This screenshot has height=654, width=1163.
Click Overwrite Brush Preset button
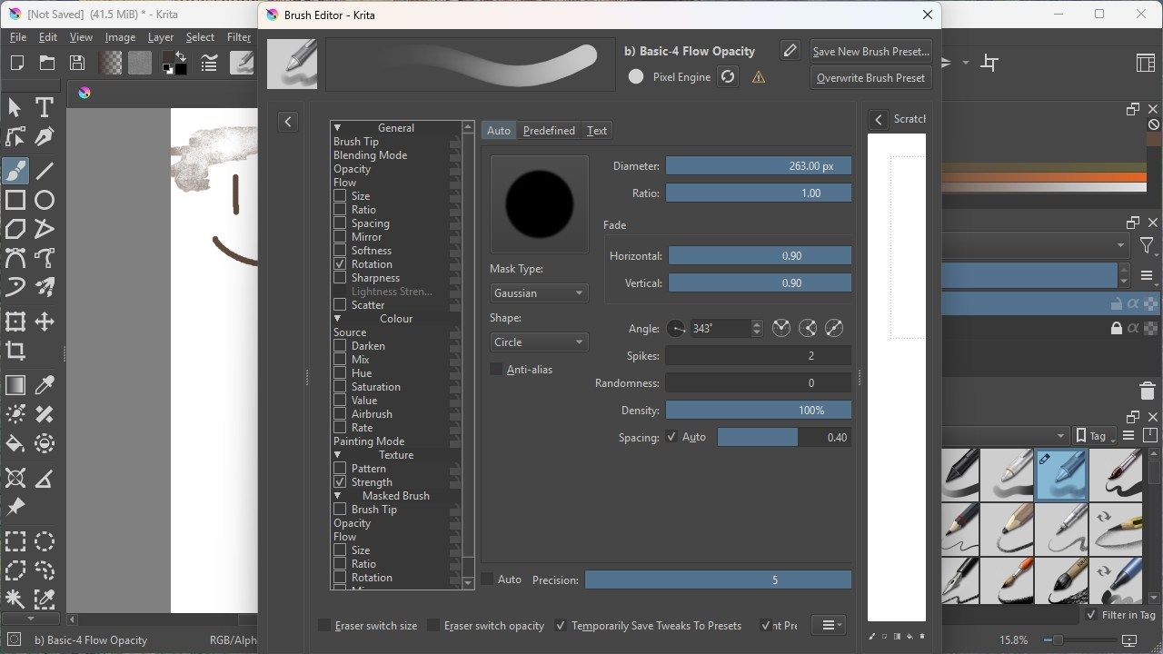coord(870,77)
